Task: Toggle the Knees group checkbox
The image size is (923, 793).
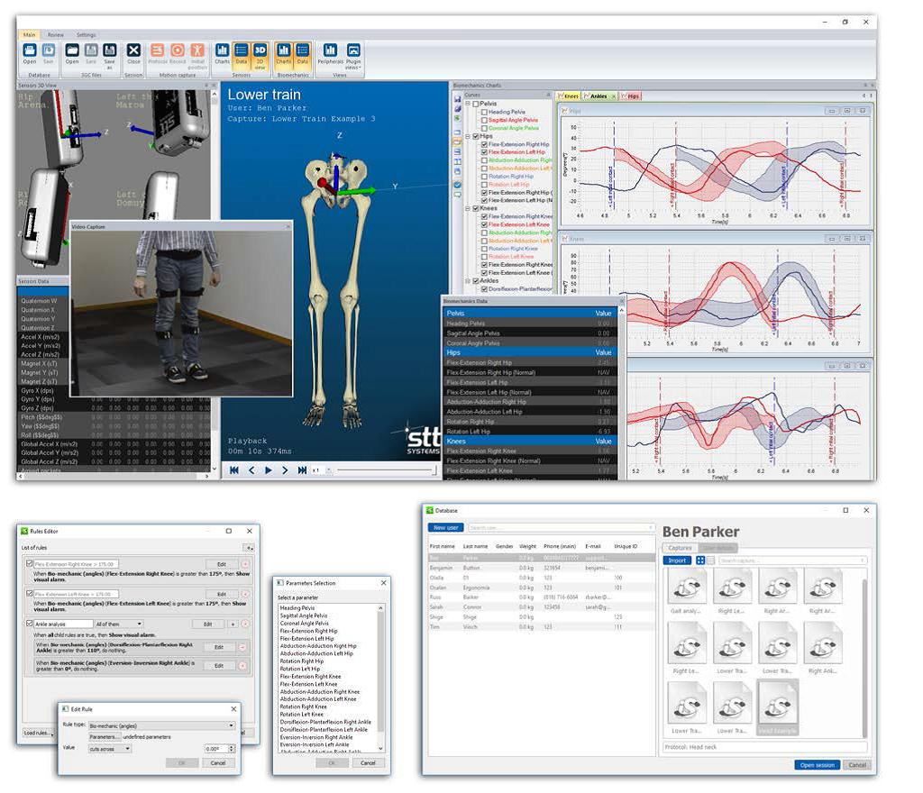Action: (x=476, y=208)
